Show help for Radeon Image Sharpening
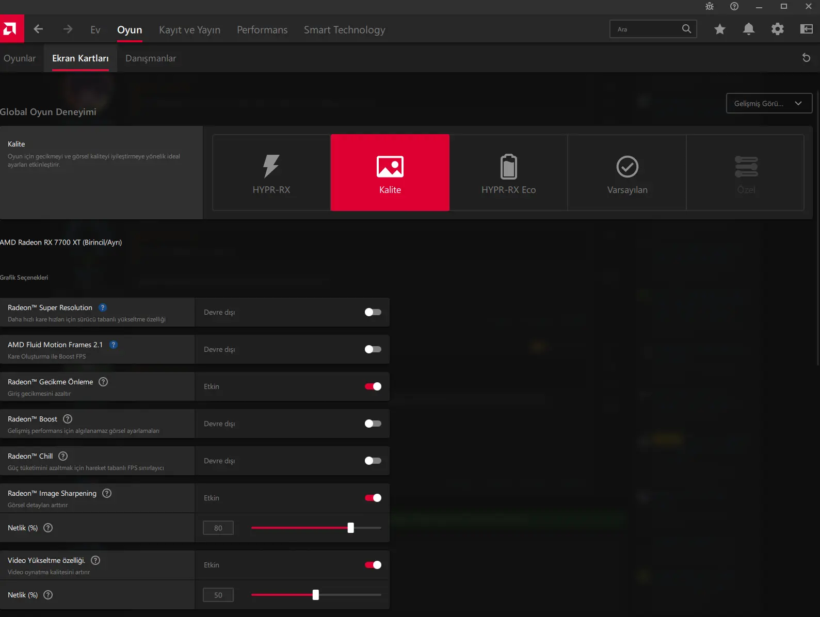The height and width of the screenshot is (617, 820). click(107, 493)
